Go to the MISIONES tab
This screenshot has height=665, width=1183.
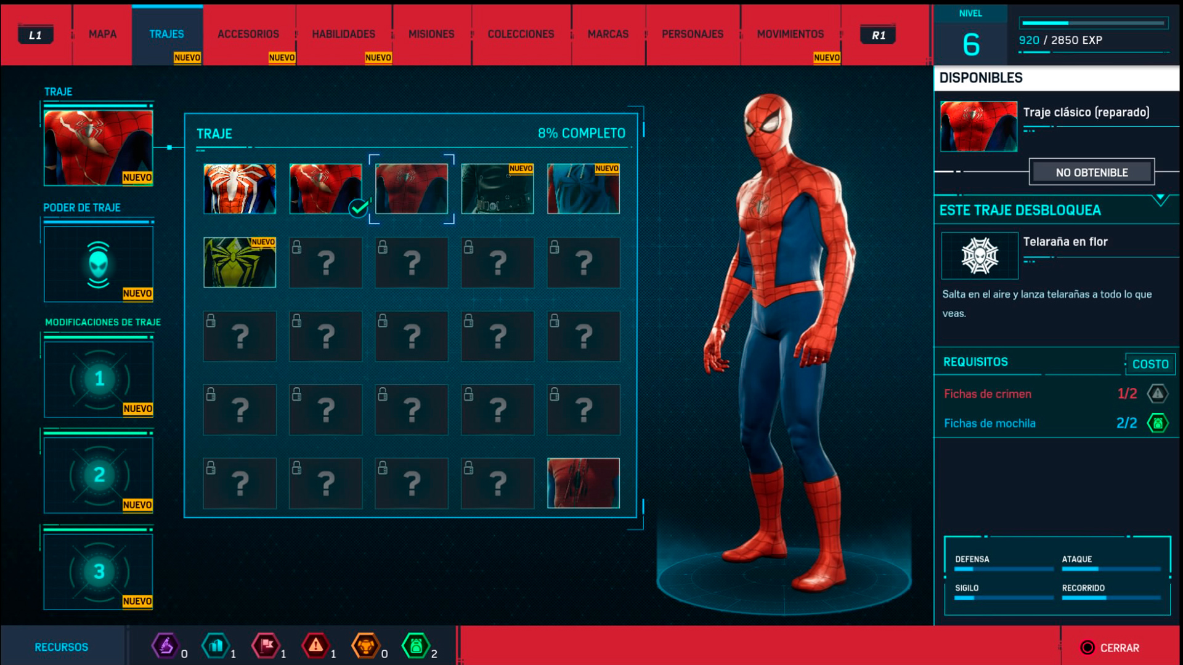431,34
